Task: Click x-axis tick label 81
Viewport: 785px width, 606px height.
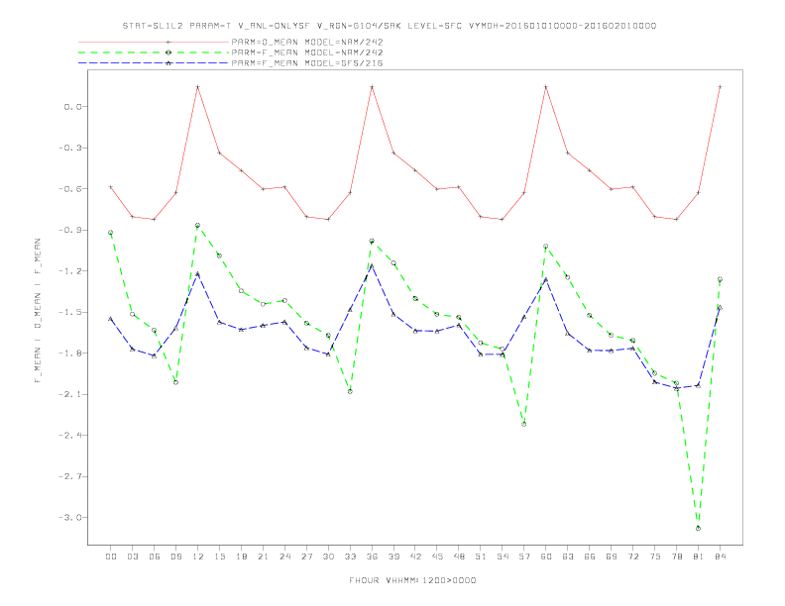Action: coord(699,556)
